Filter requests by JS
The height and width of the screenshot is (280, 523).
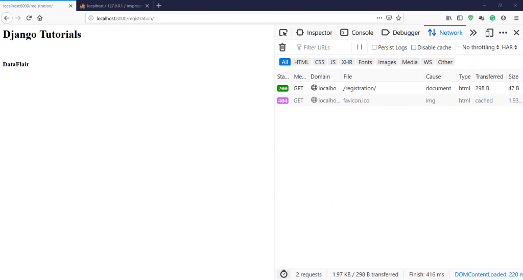(x=333, y=62)
